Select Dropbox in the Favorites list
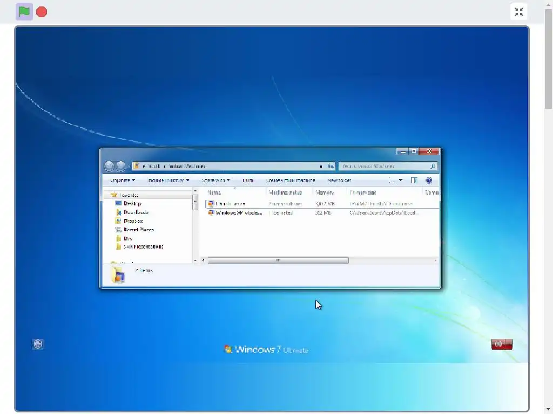The width and height of the screenshot is (553, 414). click(x=133, y=221)
